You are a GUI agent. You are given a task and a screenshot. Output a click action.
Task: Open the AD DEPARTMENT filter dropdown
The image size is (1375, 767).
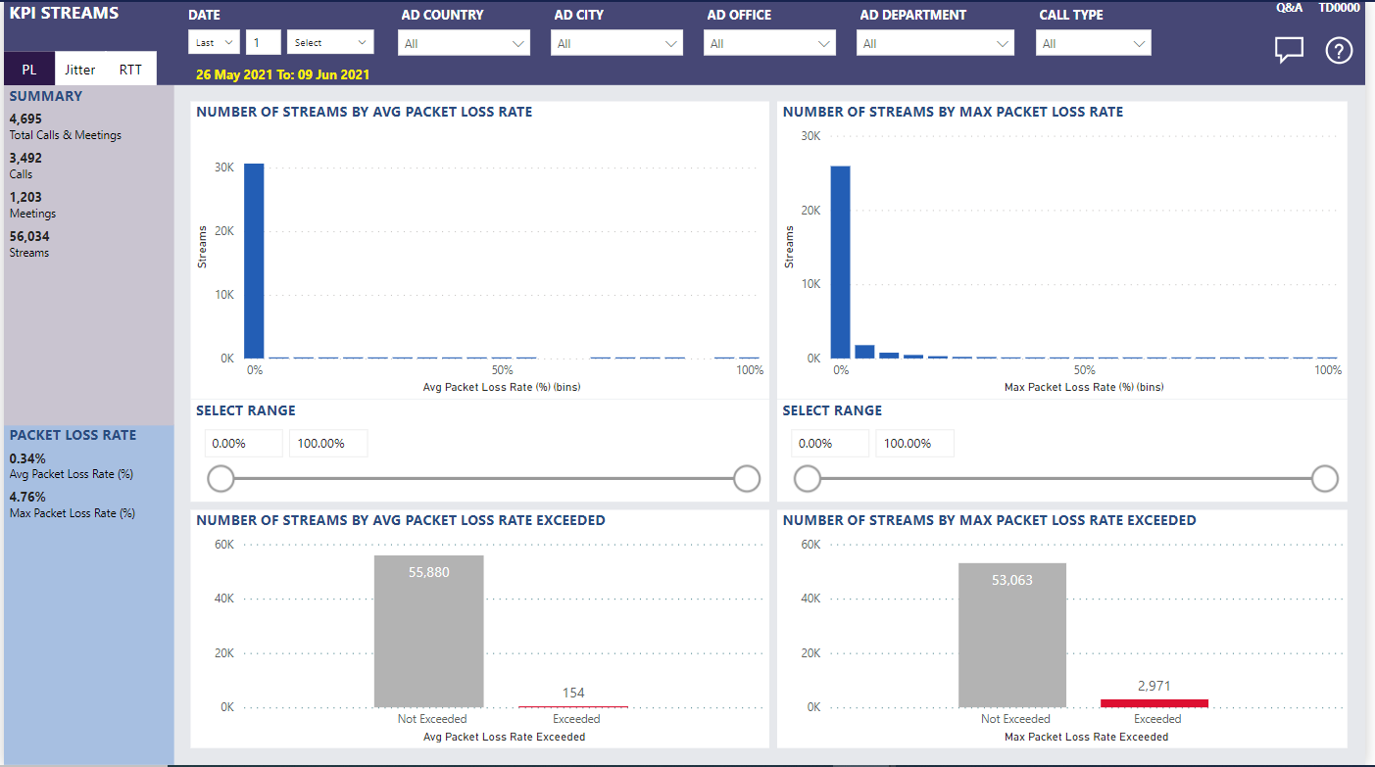934,42
